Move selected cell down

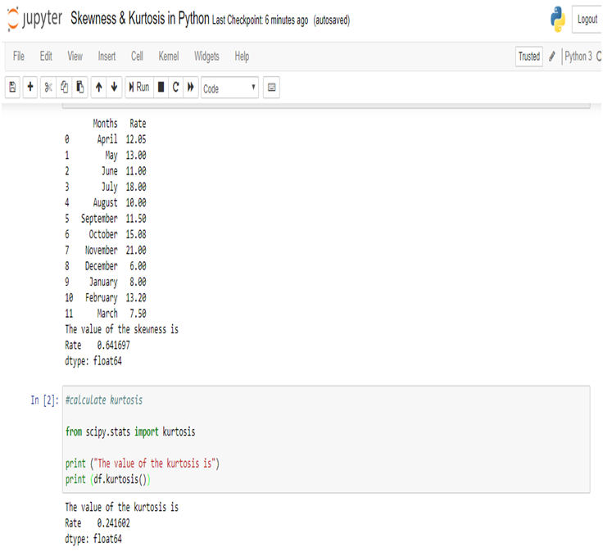tap(114, 88)
